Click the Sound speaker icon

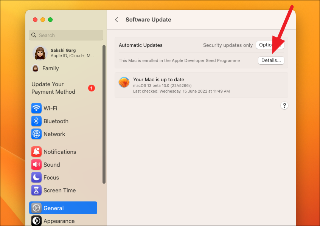point(36,164)
